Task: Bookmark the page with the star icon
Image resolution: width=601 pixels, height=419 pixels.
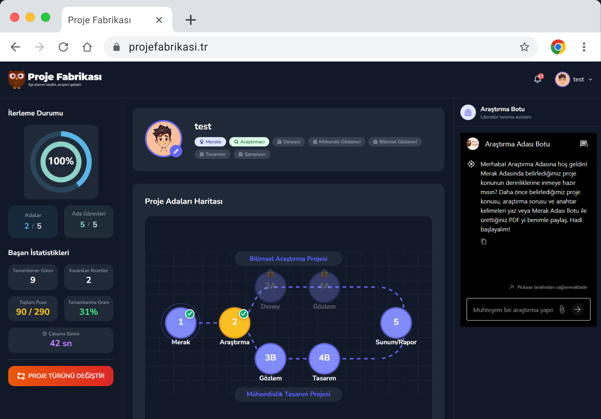Action: (524, 47)
